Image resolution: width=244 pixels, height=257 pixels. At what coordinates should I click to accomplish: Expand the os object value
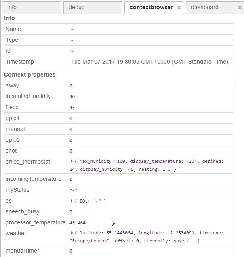point(72,201)
